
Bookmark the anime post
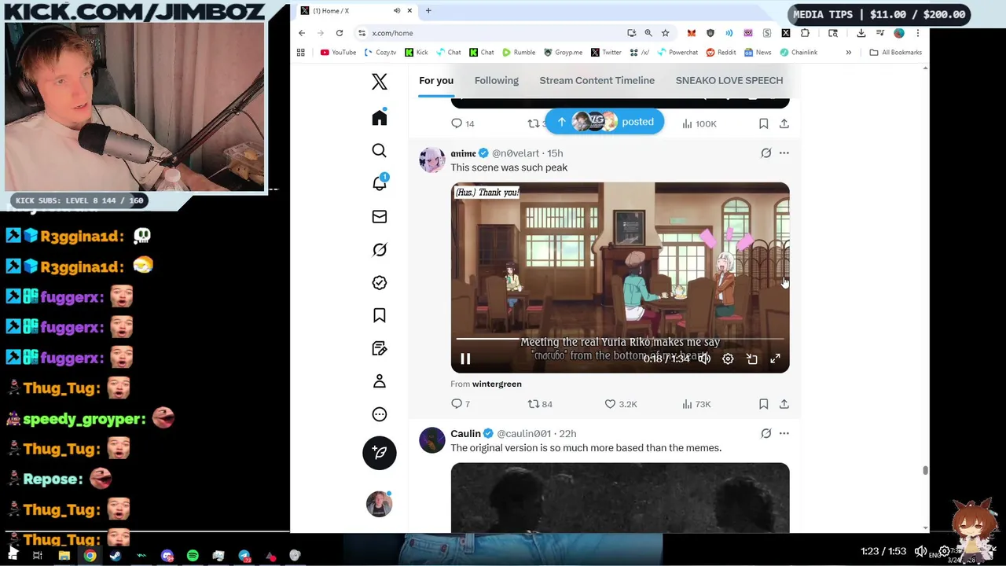point(763,404)
